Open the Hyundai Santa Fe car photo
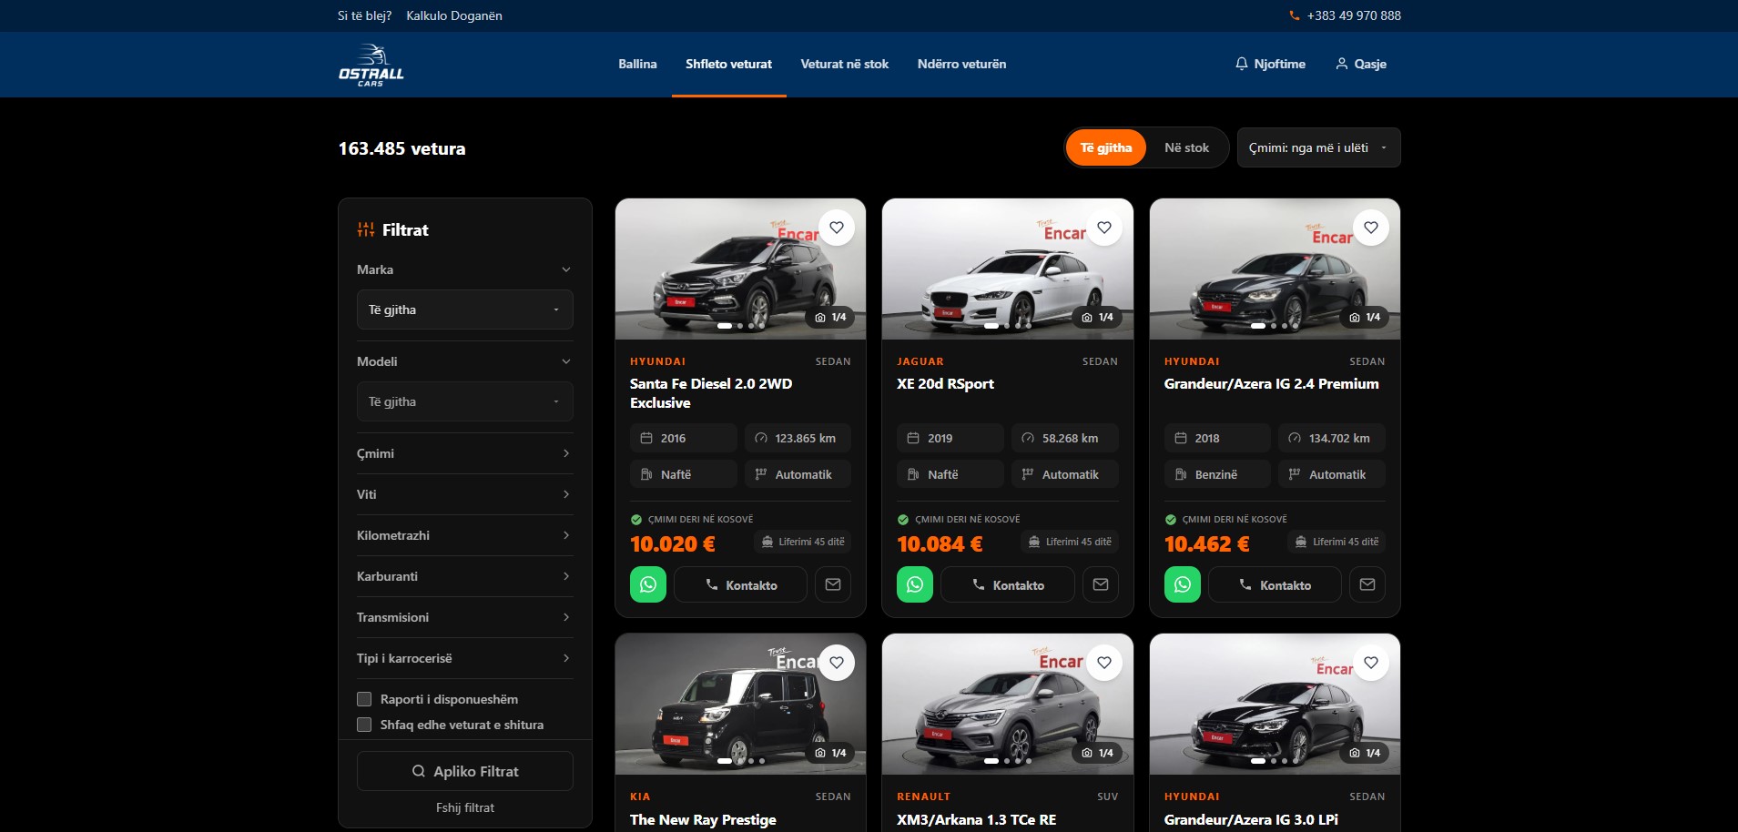Viewport: 1738px width, 832px height. (x=740, y=269)
